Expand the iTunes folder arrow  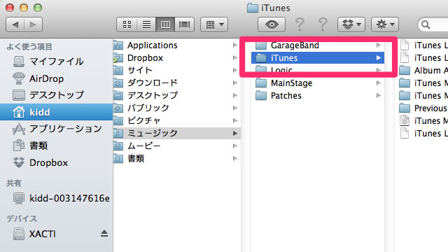pyautogui.click(x=379, y=57)
